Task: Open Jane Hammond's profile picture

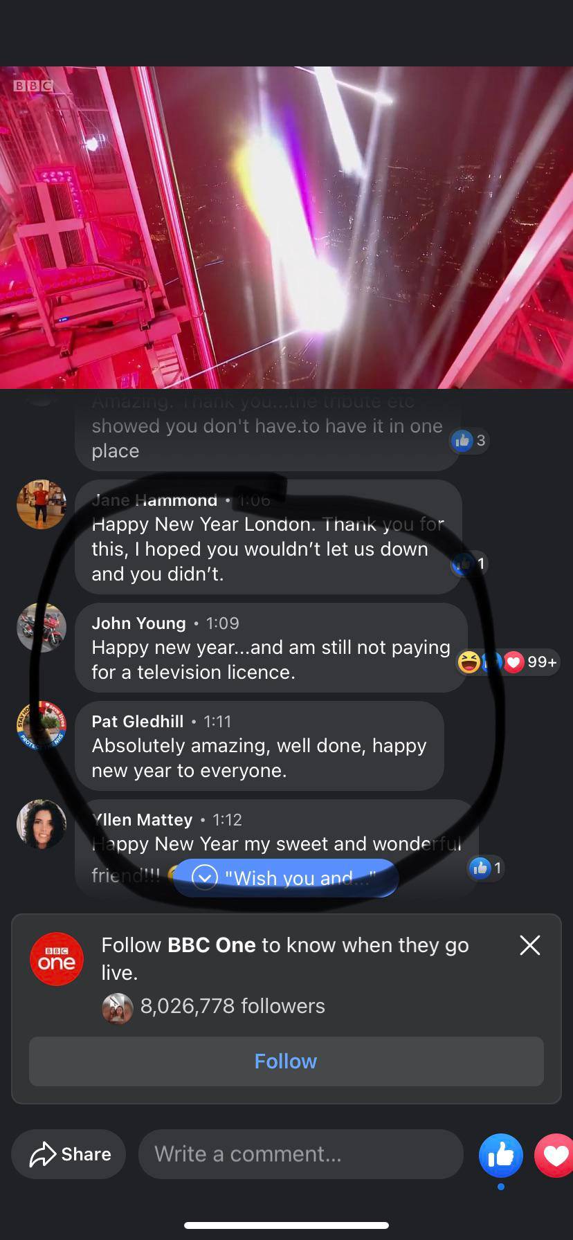Action: pyautogui.click(x=42, y=504)
